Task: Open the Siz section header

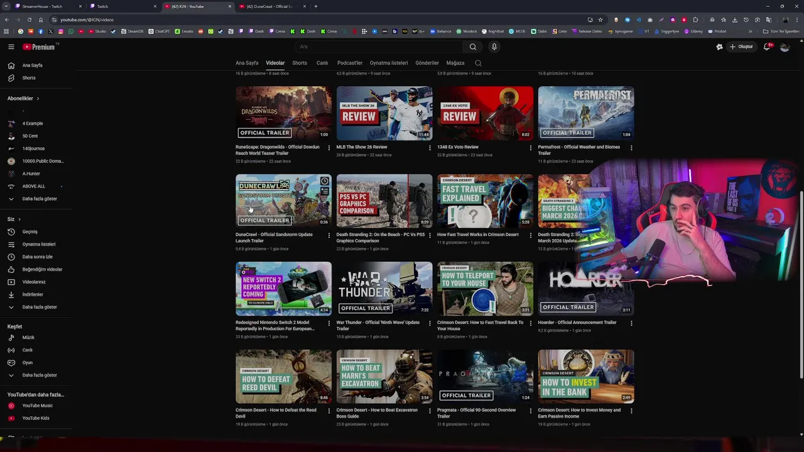Action: [x=14, y=219]
